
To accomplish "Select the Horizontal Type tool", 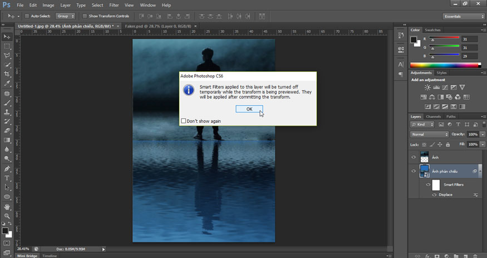I will point(7,178).
